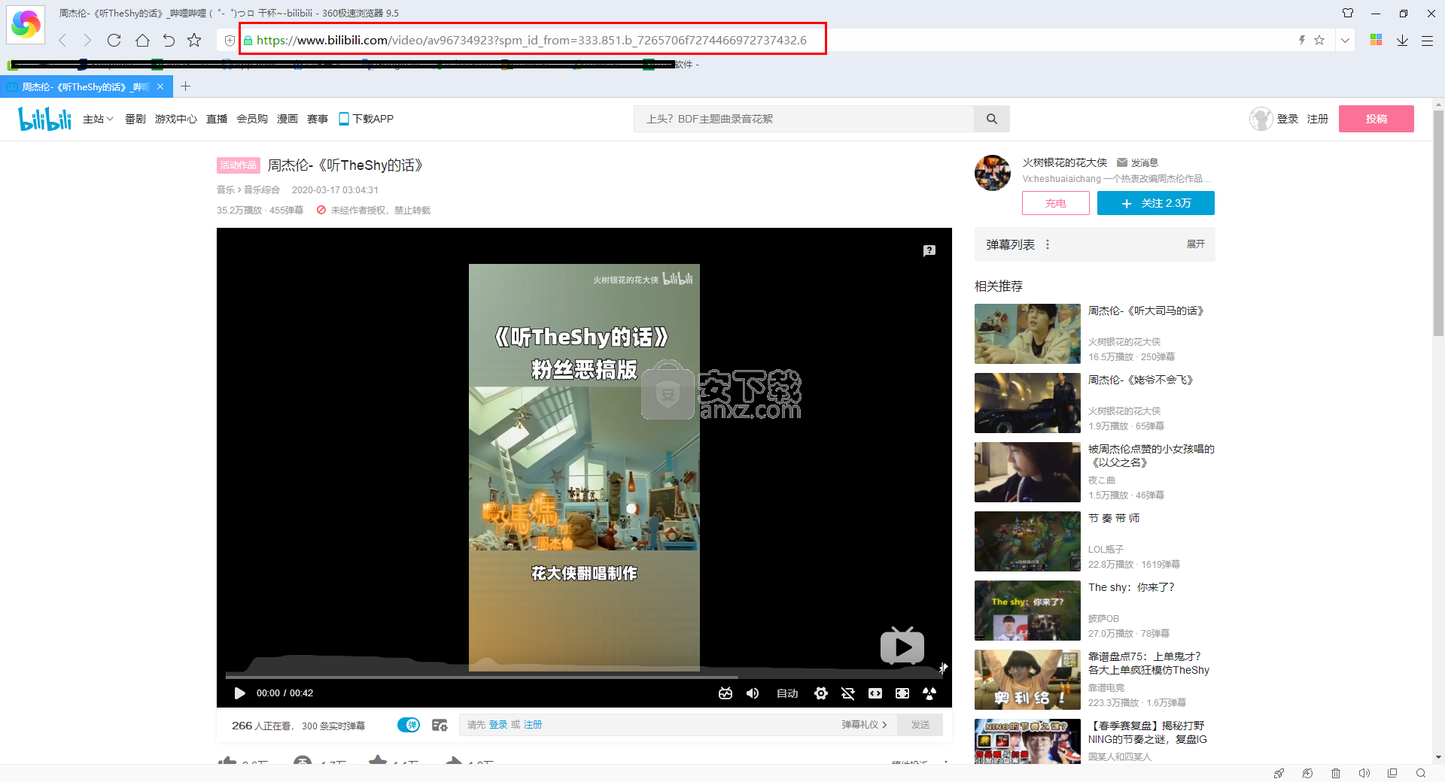Click the favorites star next to the home icon
The height and width of the screenshot is (782, 1445).
(x=194, y=41)
